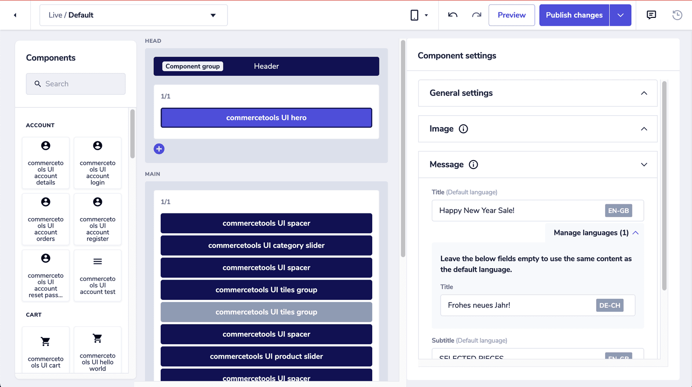Click the back arrow at top left
Screen dimensions: 692x387
tap(15, 15)
